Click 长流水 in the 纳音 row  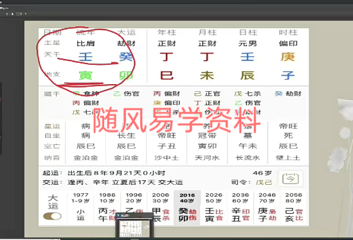coord(248,158)
